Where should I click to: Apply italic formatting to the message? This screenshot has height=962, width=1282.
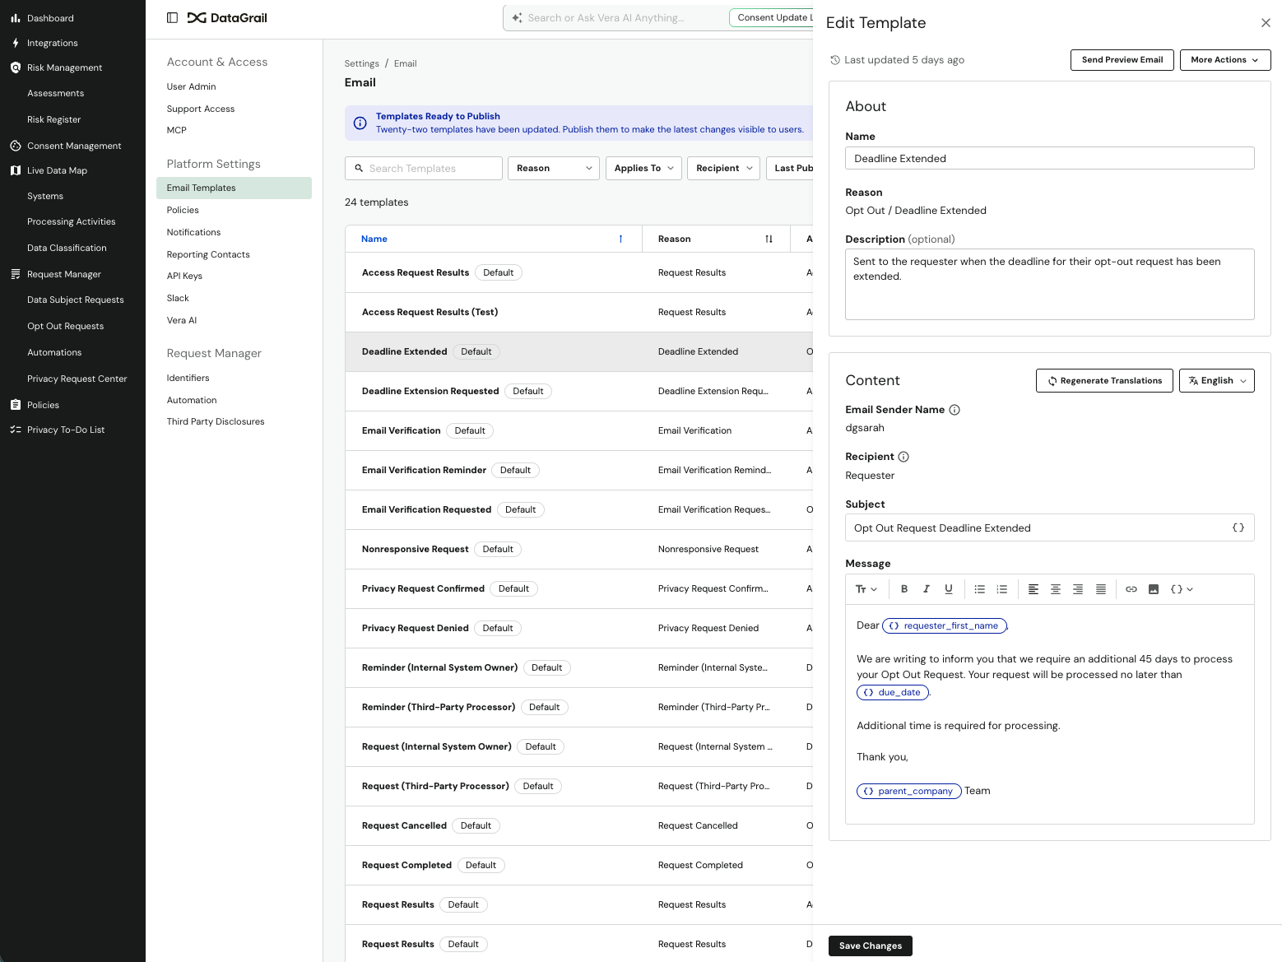coord(927,588)
